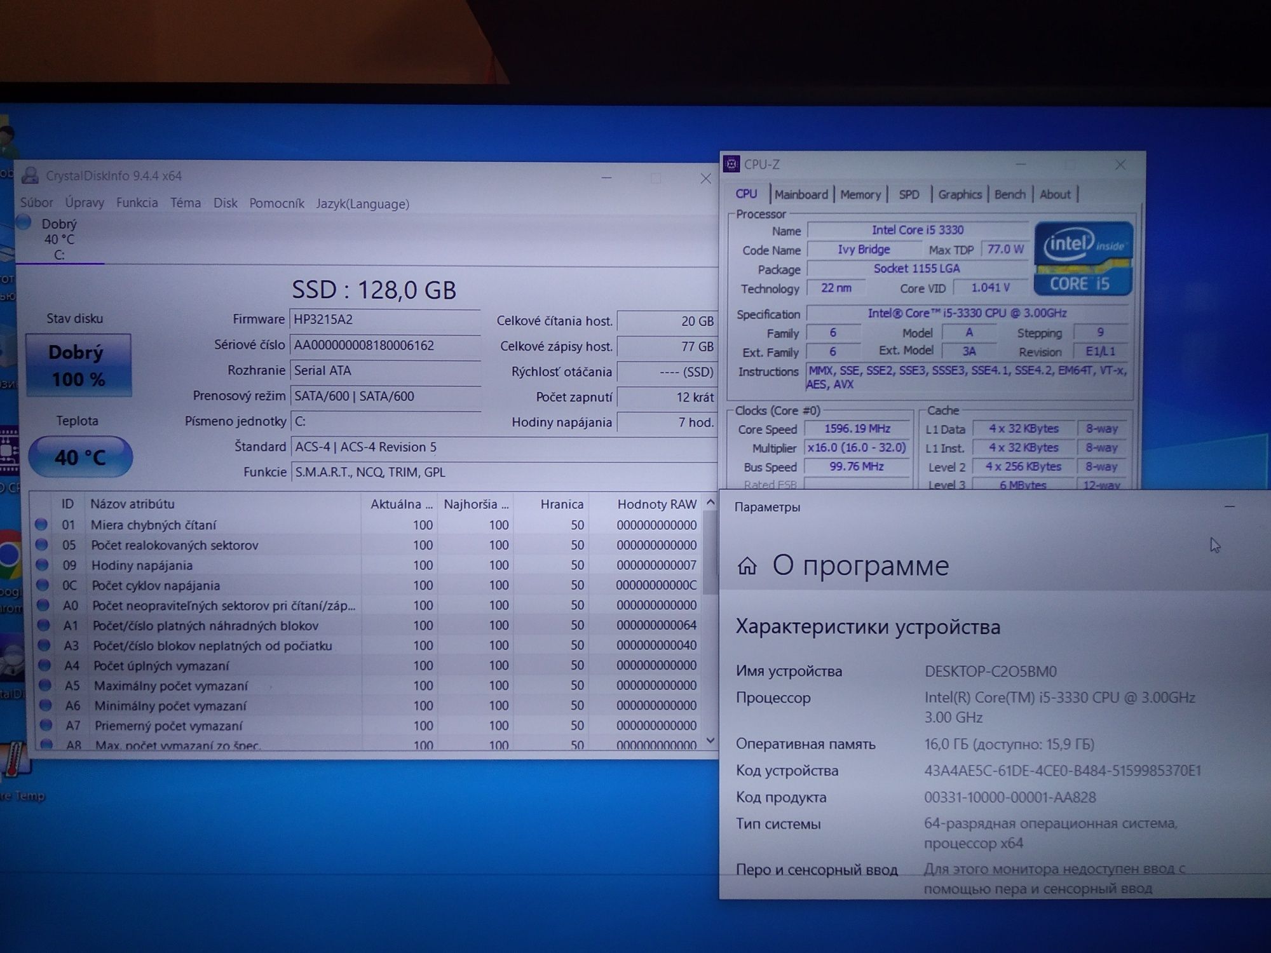Click status dot for A4 Počet úplných vymazaní
Viewport: 1271px width, 953px height.
(44, 665)
